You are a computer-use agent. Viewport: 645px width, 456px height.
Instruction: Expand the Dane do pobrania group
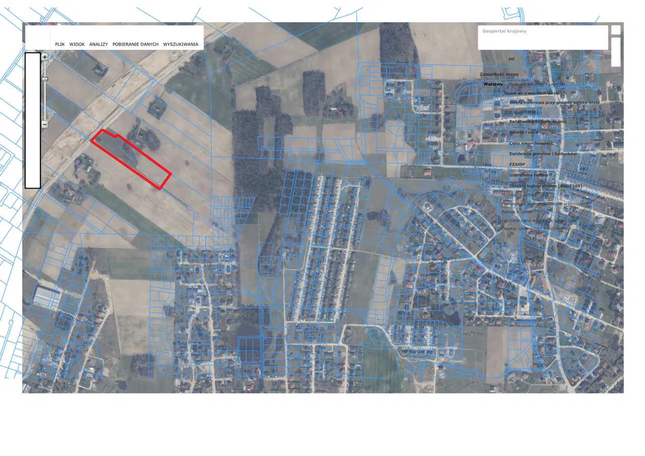point(518,111)
